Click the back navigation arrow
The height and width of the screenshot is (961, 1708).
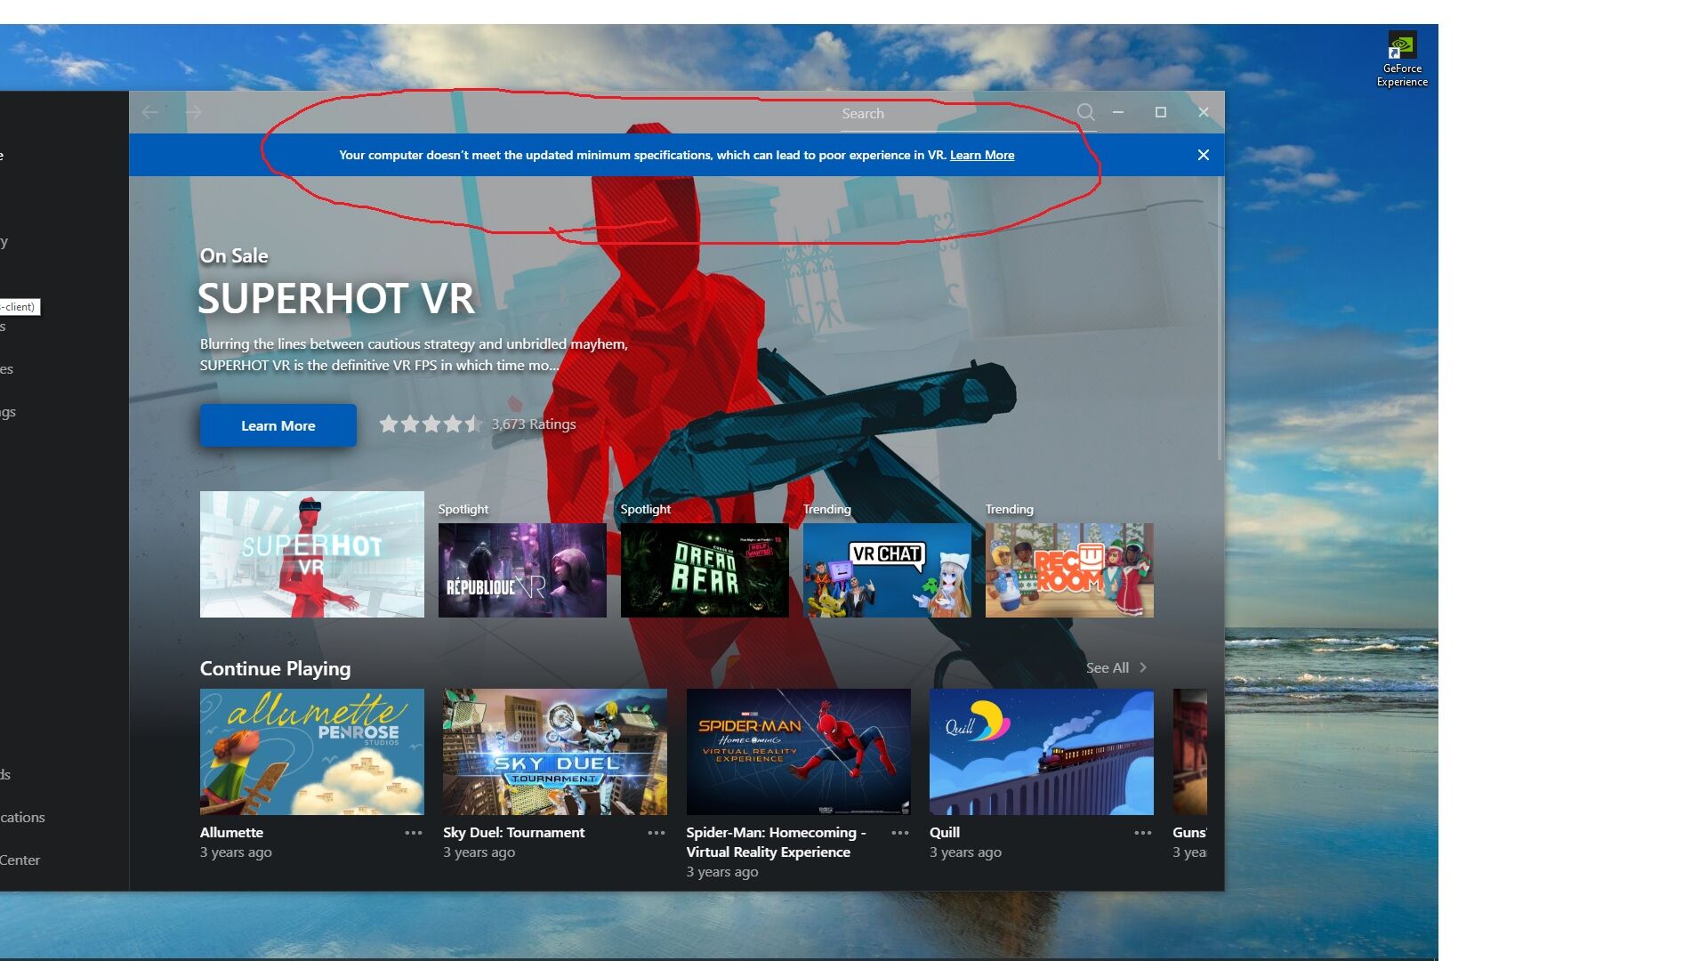pos(150,112)
